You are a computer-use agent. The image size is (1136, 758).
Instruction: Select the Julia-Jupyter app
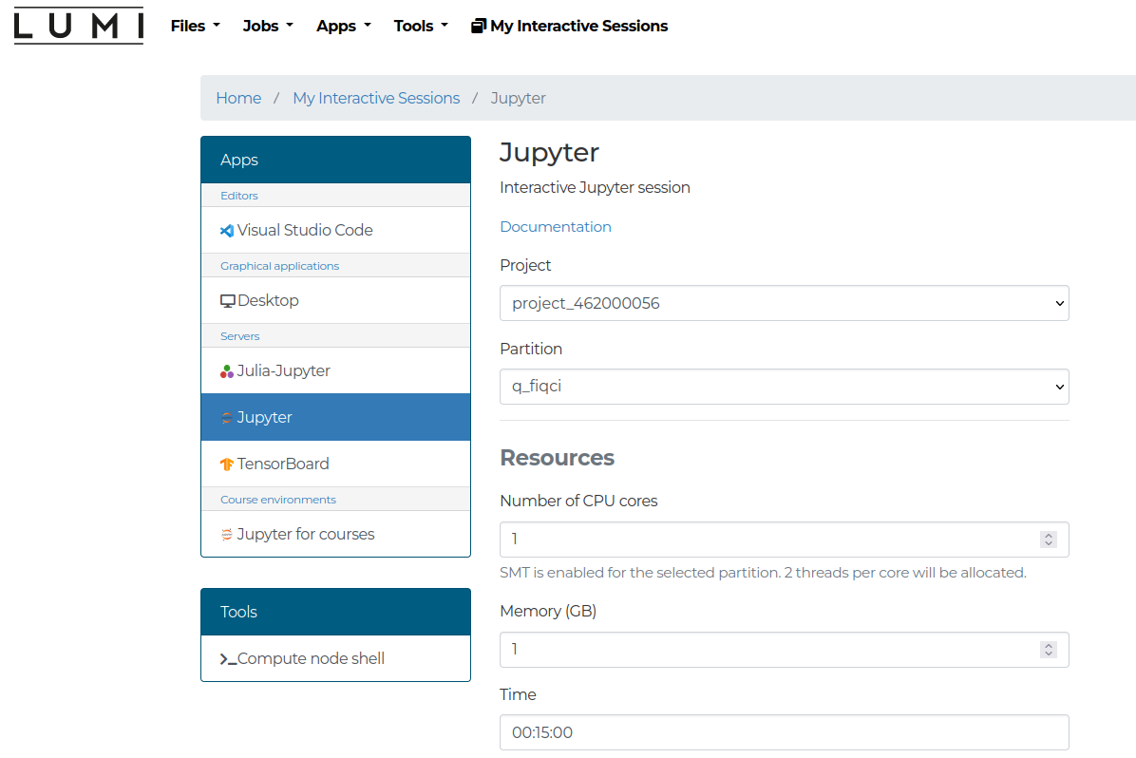click(x=335, y=371)
